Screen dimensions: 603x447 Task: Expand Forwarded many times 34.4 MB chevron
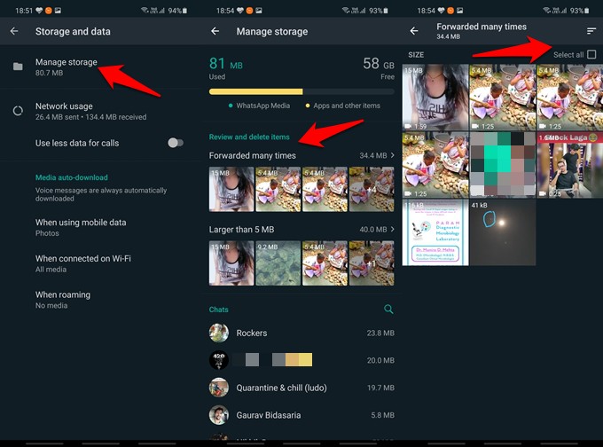[x=392, y=155]
